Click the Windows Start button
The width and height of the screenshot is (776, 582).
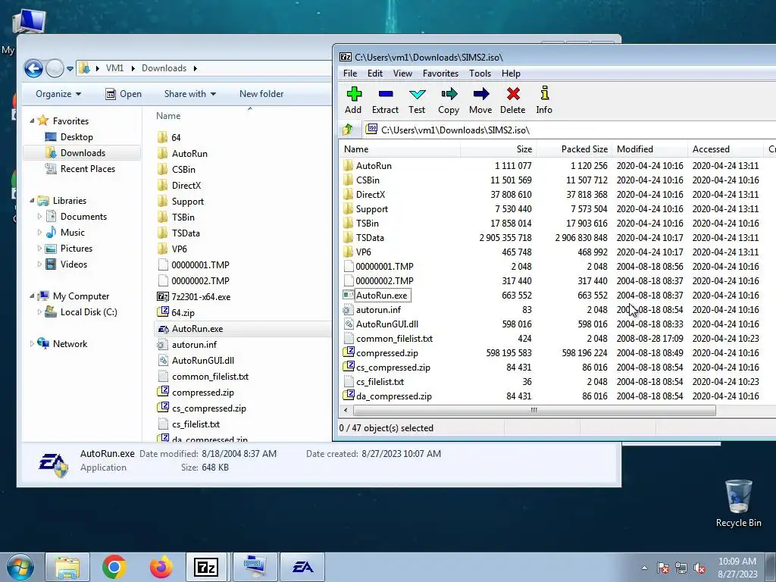pos(20,567)
